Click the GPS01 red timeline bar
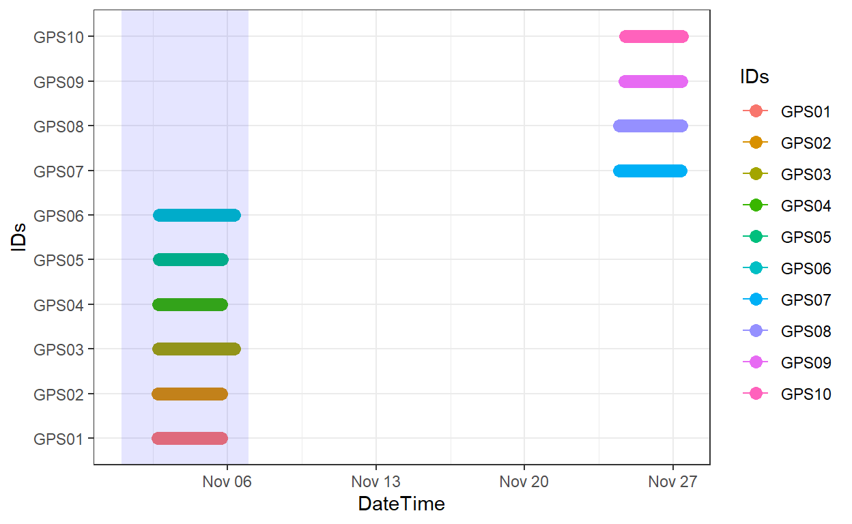 [x=190, y=439]
